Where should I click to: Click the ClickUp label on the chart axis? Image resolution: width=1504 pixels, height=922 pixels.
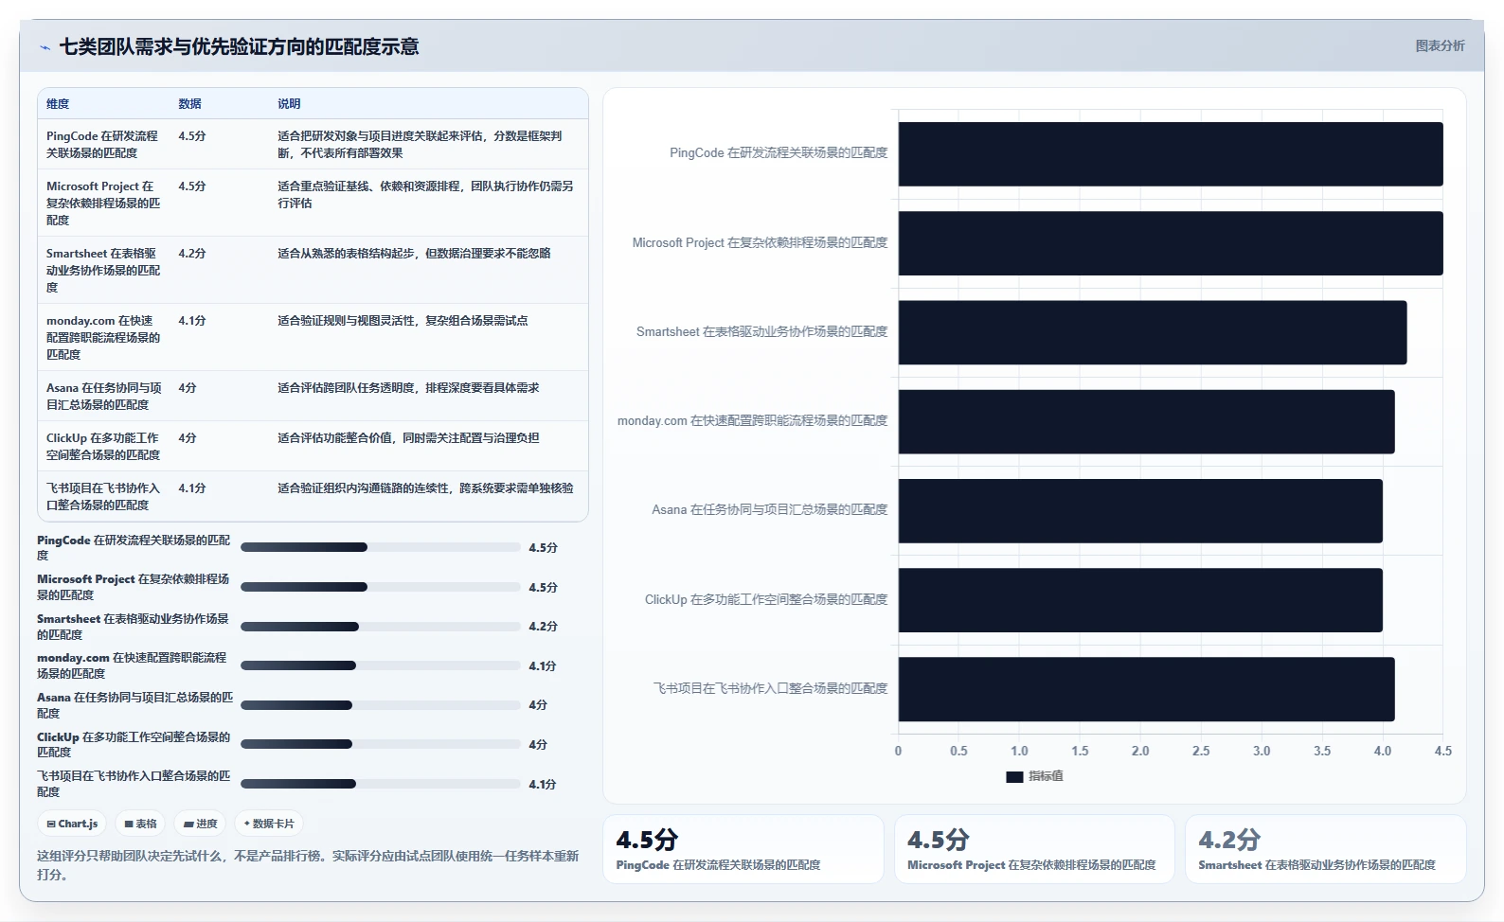[x=766, y=600]
